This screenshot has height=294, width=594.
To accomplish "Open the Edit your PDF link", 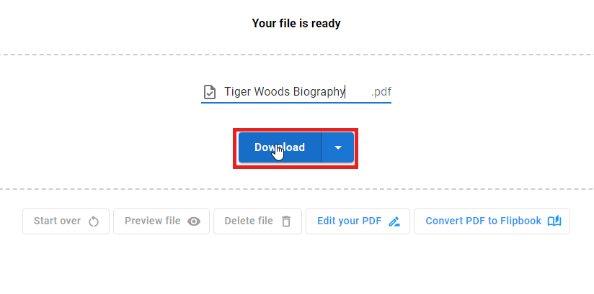I will point(350,221).
